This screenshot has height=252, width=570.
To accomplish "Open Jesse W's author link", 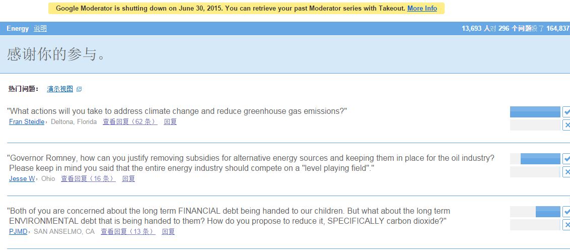I will coord(22,178).
